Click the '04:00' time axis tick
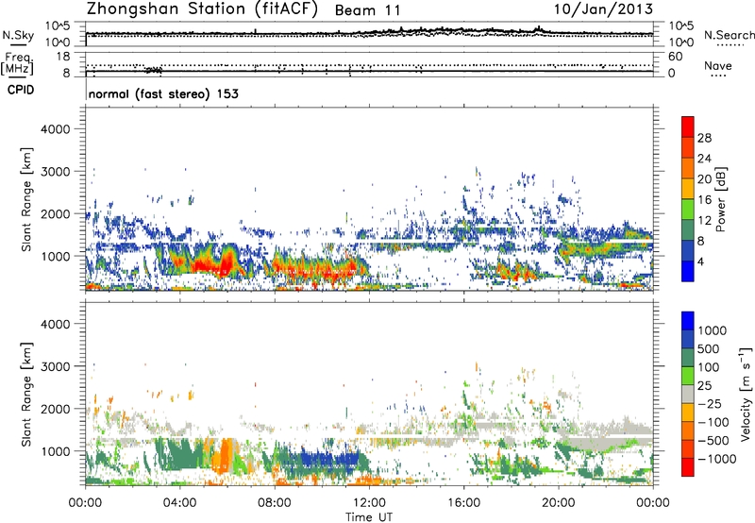Viewport: 755px width, 523px height. point(180,503)
